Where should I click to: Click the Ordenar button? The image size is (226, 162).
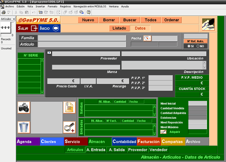pos(171,20)
